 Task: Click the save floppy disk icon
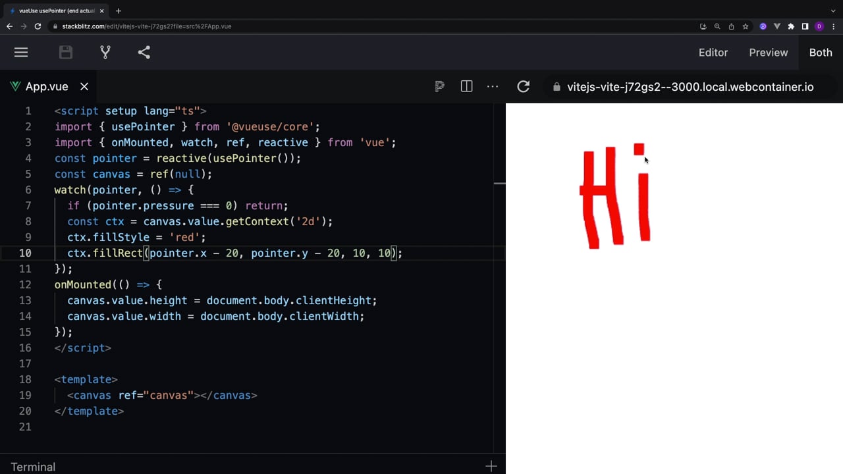(x=66, y=52)
